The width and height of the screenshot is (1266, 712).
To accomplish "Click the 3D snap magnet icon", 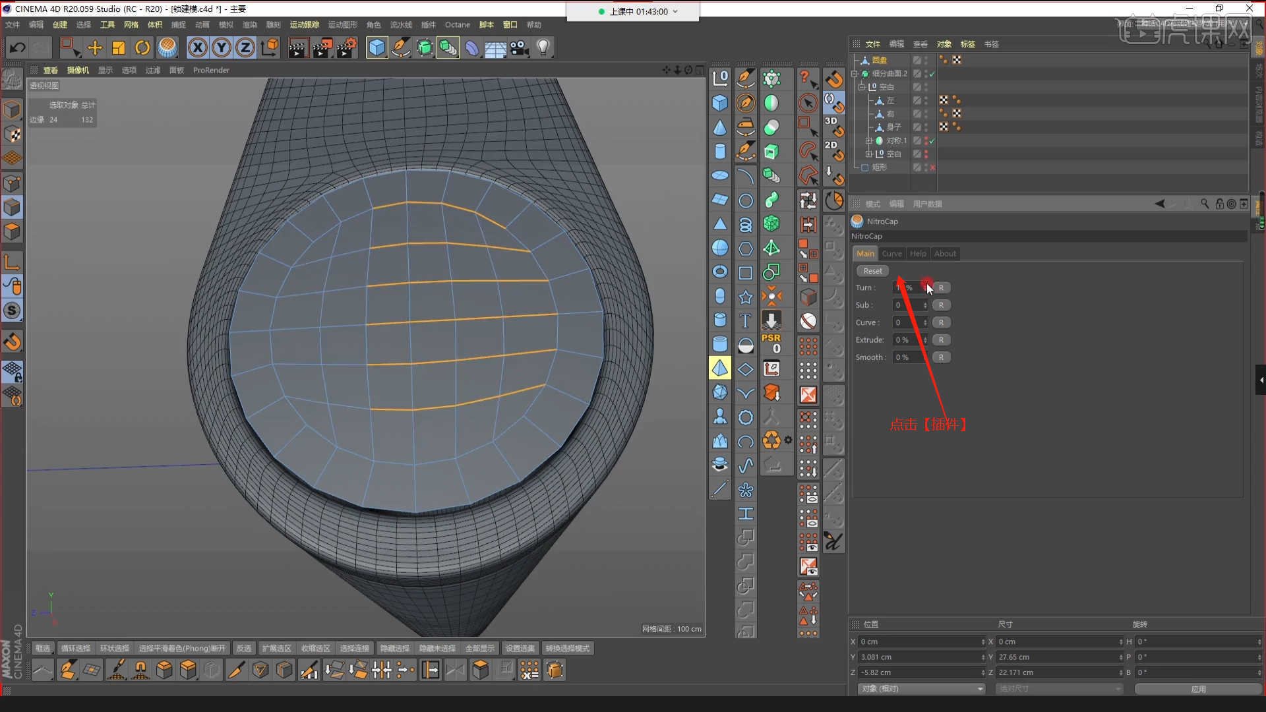I will (x=833, y=127).
